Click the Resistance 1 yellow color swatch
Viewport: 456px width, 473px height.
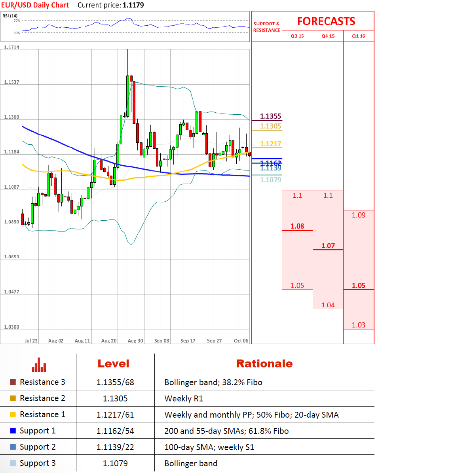click(13, 414)
